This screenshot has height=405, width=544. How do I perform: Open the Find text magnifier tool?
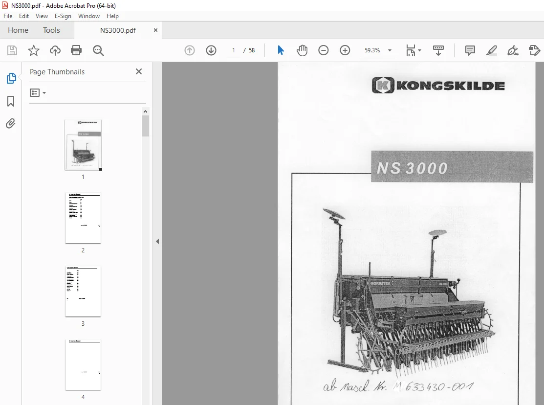click(x=98, y=50)
